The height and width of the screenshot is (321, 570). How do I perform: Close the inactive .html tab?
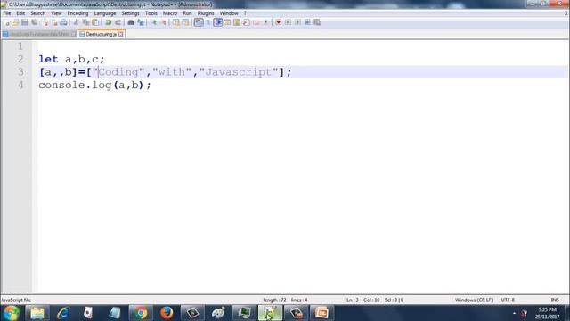[73, 34]
